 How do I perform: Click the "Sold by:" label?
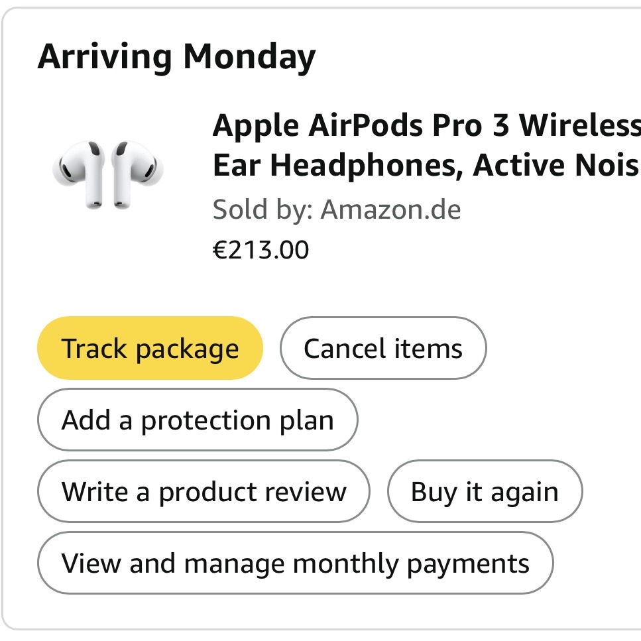(262, 210)
